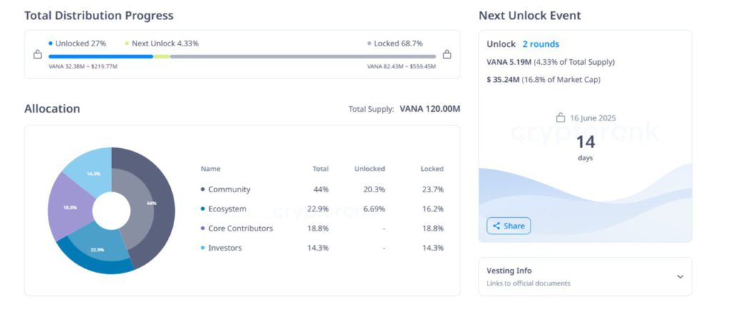Click the share icon in Share button
Screen dimensions: 731x309
(496, 226)
